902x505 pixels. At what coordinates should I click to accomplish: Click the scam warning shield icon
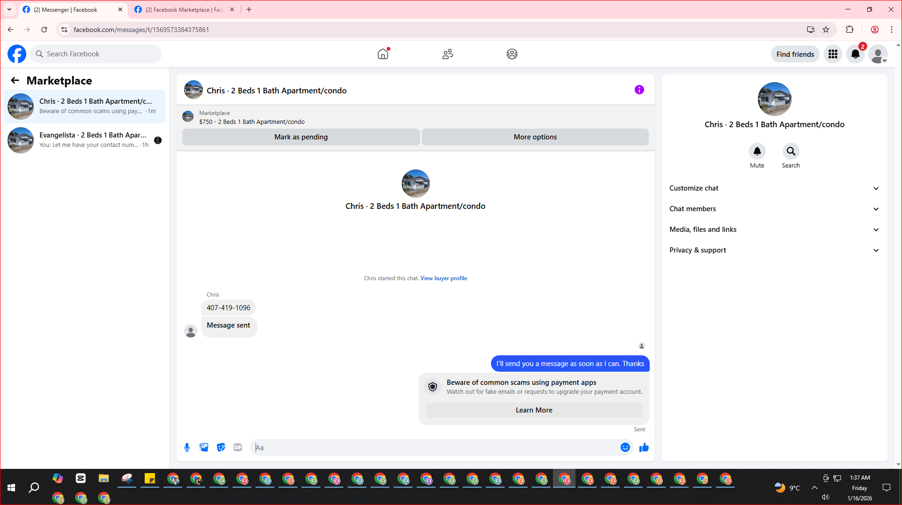[433, 387]
